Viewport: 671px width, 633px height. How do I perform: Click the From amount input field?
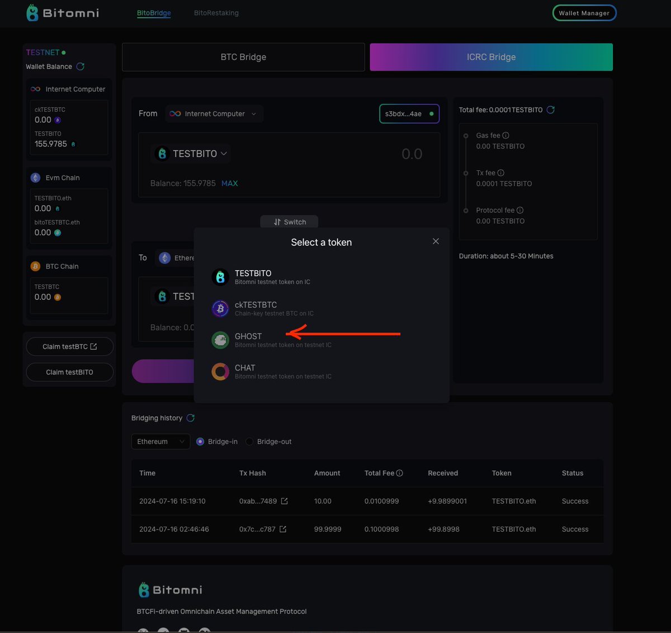[x=412, y=154]
